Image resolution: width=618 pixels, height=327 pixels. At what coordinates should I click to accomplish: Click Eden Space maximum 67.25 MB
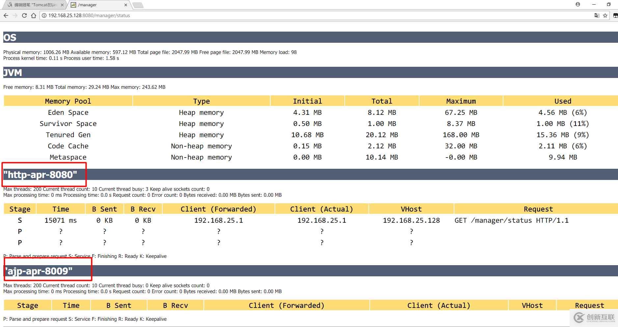(461, 113)
